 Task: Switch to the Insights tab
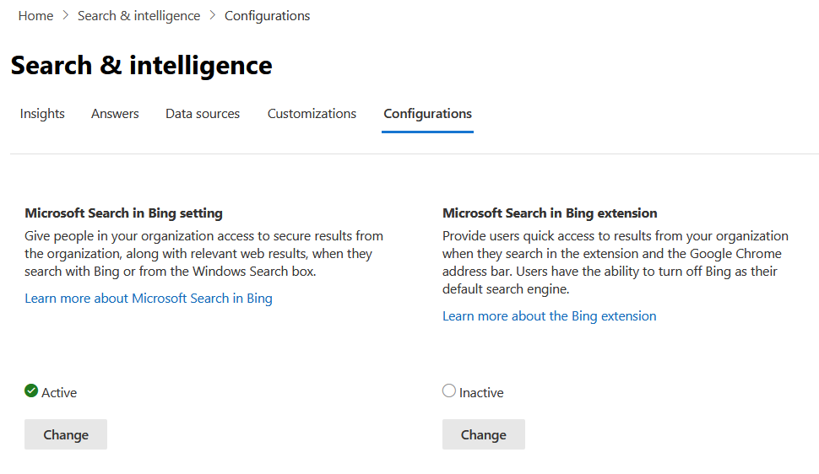click(42, 114)
